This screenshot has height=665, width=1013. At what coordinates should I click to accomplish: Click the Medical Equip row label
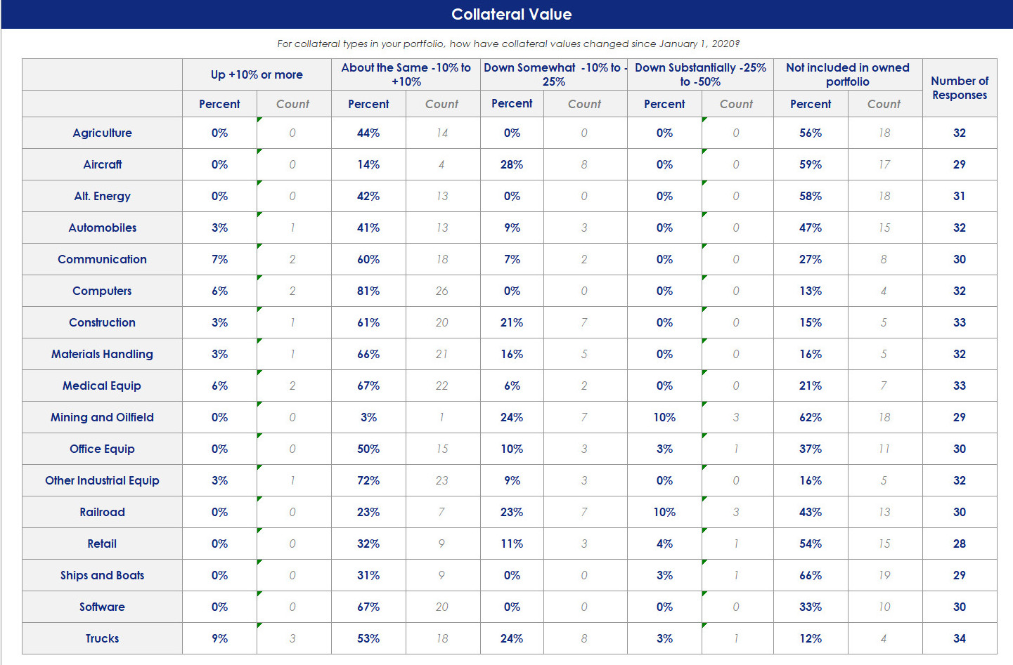coord(102,386)
